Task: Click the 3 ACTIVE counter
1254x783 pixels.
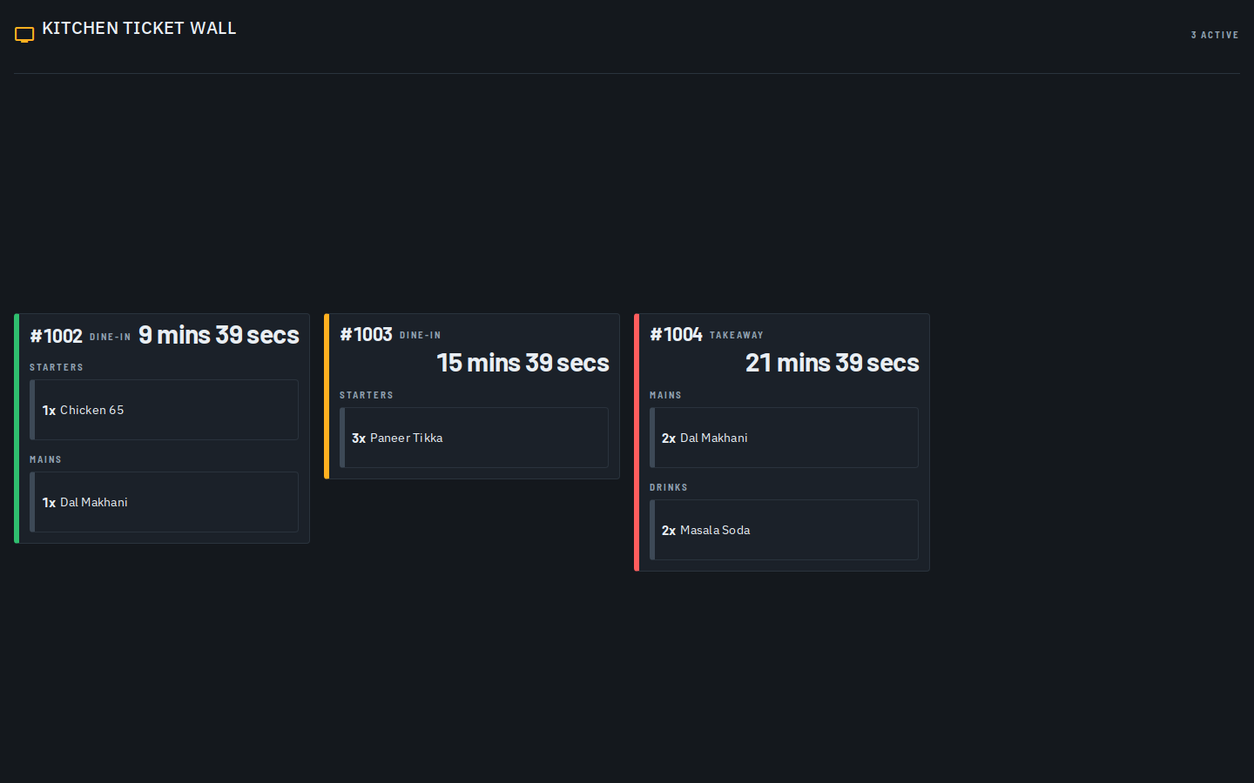Action: (1215, 35)
